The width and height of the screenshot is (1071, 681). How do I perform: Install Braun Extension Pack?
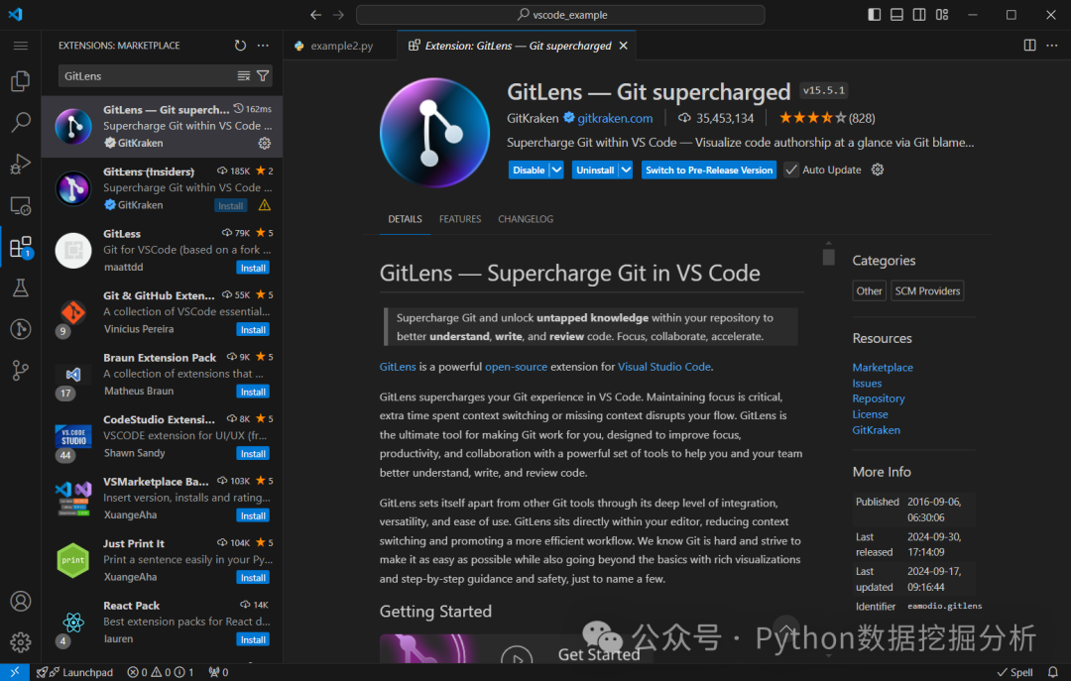tap(253, 393)
